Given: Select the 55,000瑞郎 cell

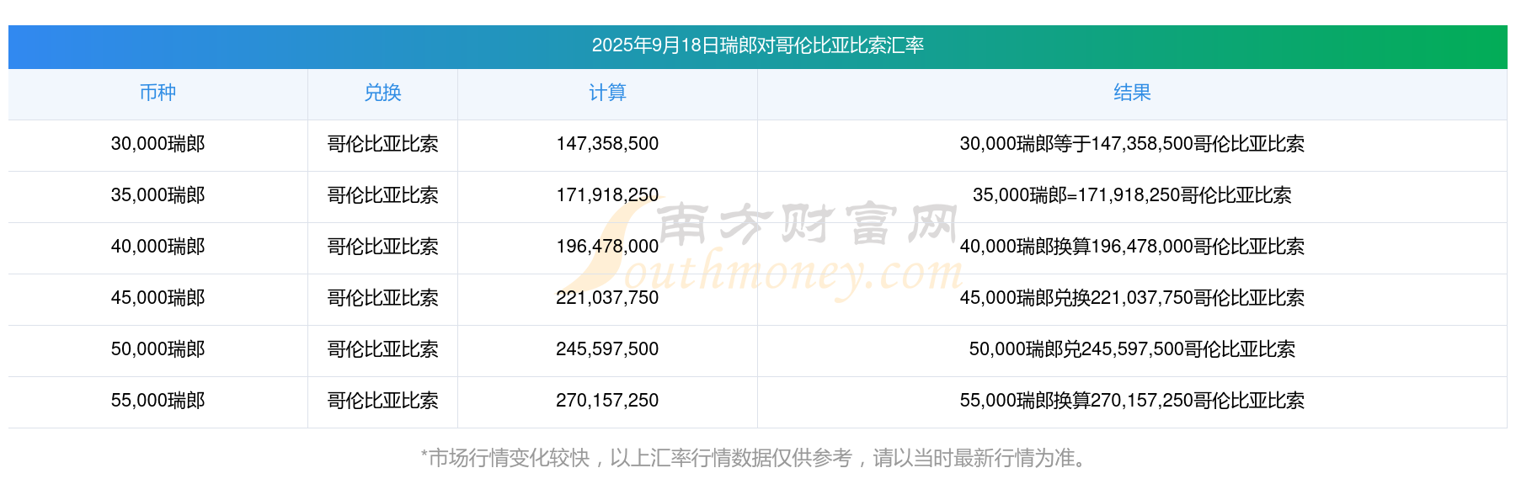Looking at the screenshot, I should coord(157,401).
